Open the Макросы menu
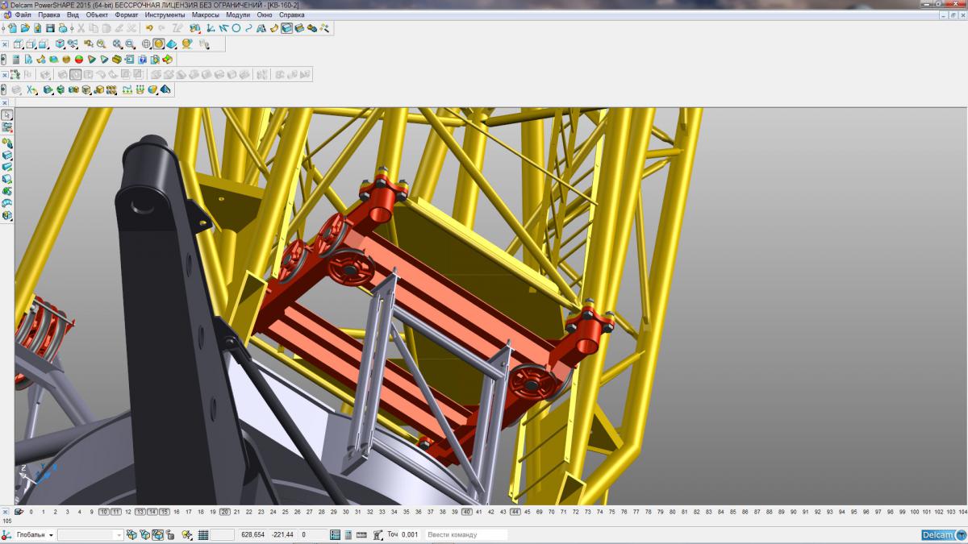968x544 pixels. (206, 15)
